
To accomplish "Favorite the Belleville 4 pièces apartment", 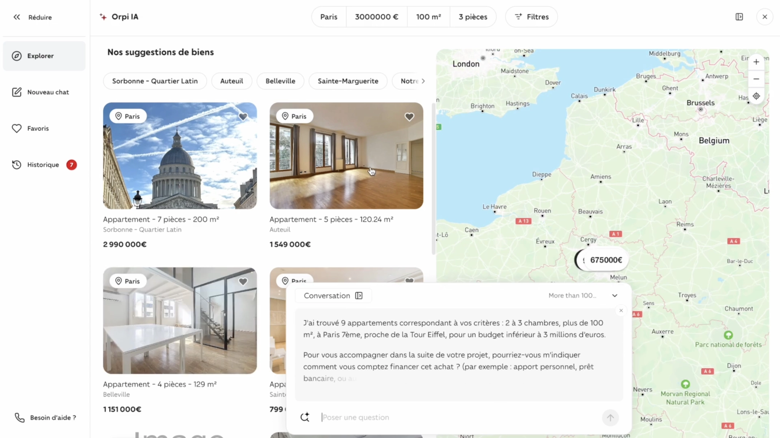I will [243, 281].
